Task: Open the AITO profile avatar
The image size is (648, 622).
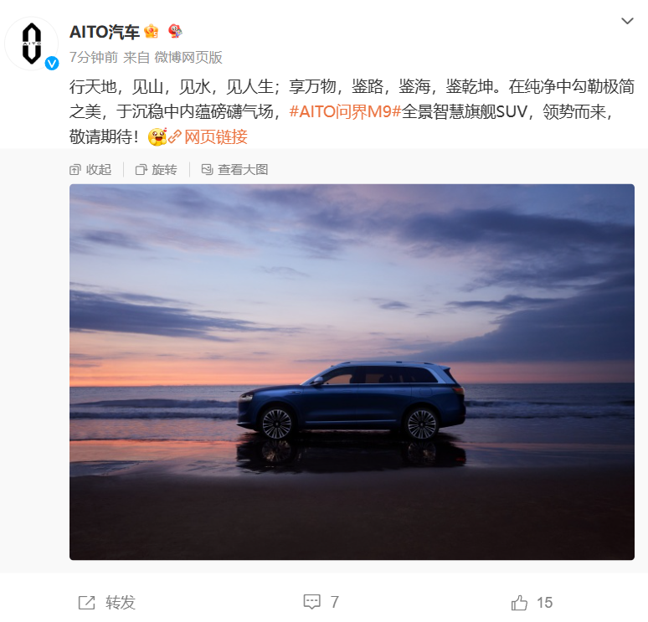Action: [32, 44]
